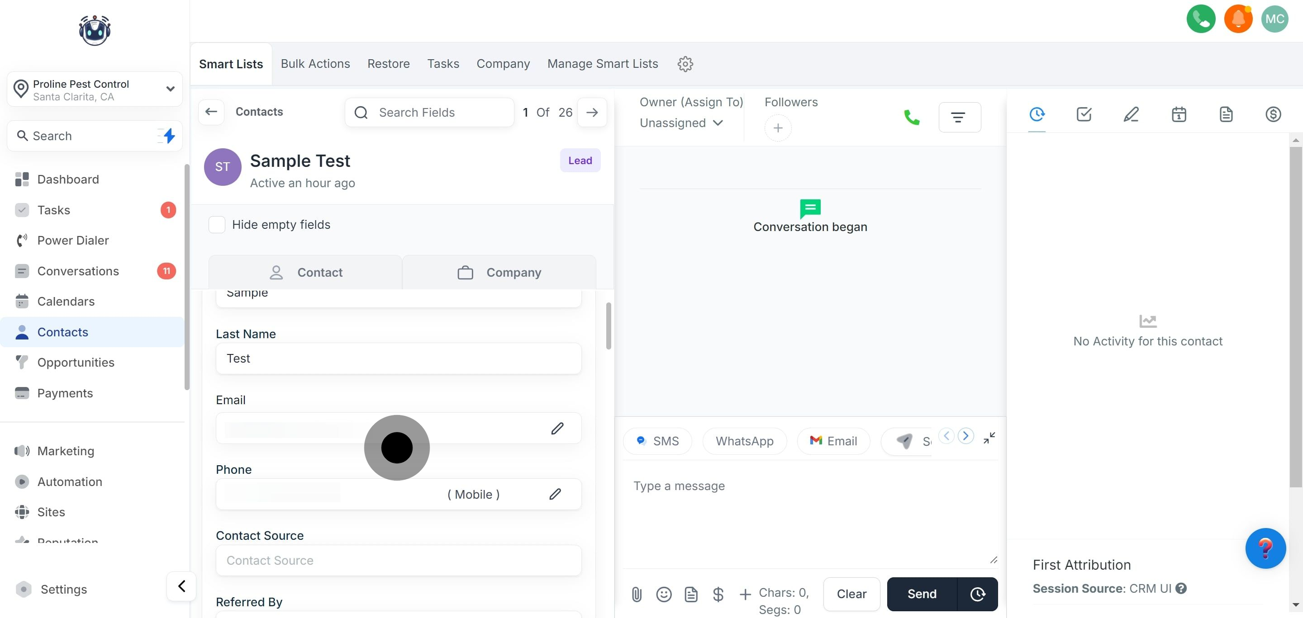This screenshot has width=1303, height=618.
Task: Click the attachment paperclip icon
Action: tap(637, 594)
